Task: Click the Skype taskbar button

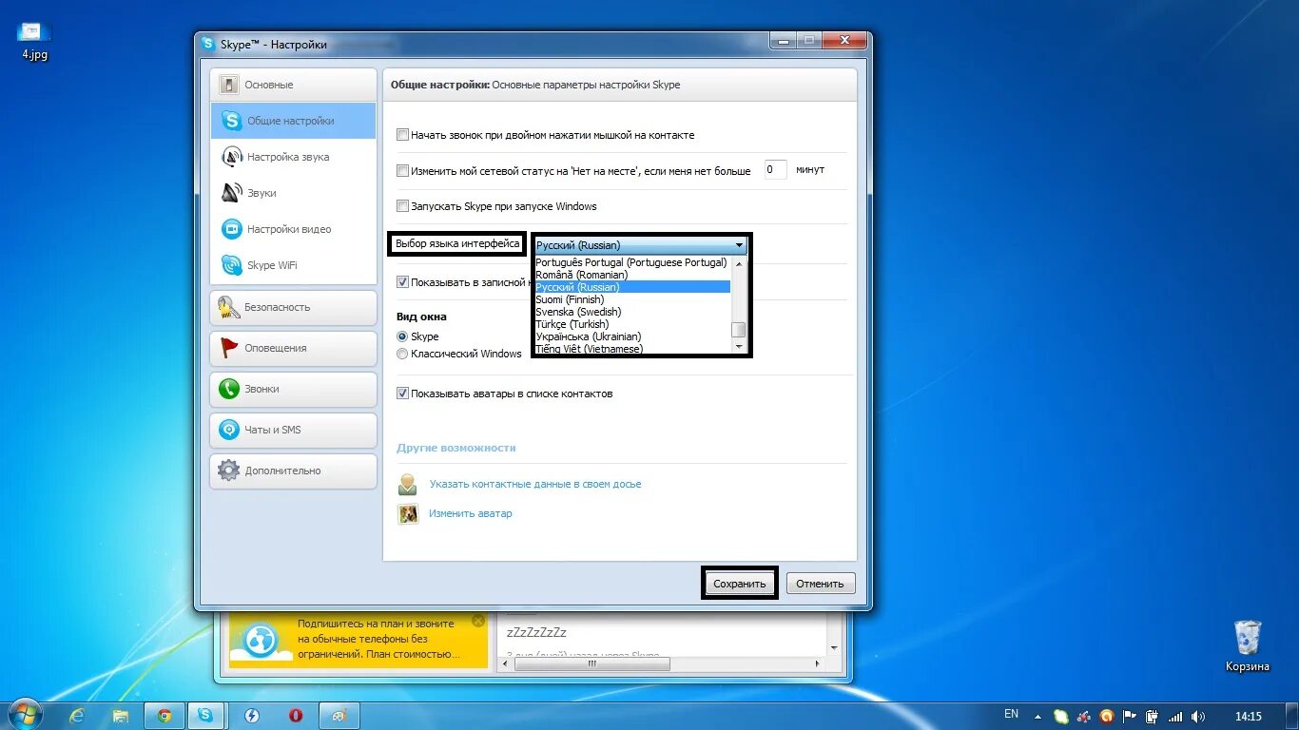Action: point(206,716)
